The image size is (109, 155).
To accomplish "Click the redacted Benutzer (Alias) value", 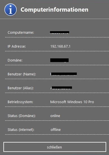I will click(x=61, y=88).
